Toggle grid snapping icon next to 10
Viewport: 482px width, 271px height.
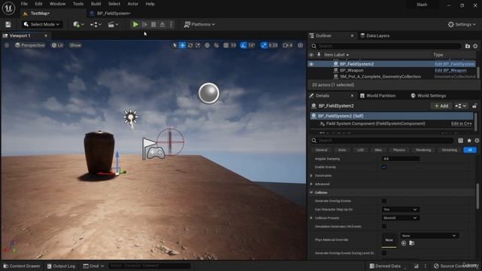click(226, 45)
